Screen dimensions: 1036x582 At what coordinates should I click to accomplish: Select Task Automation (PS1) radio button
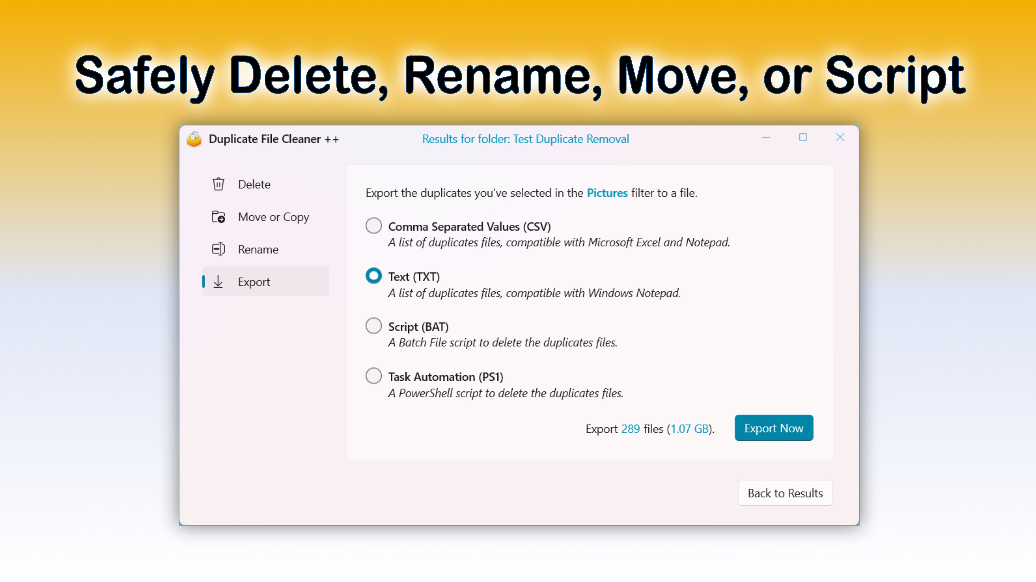click(374, 376)
